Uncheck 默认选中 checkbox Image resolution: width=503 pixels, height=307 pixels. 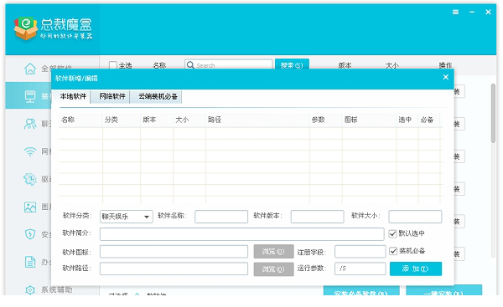click(392, 233)
